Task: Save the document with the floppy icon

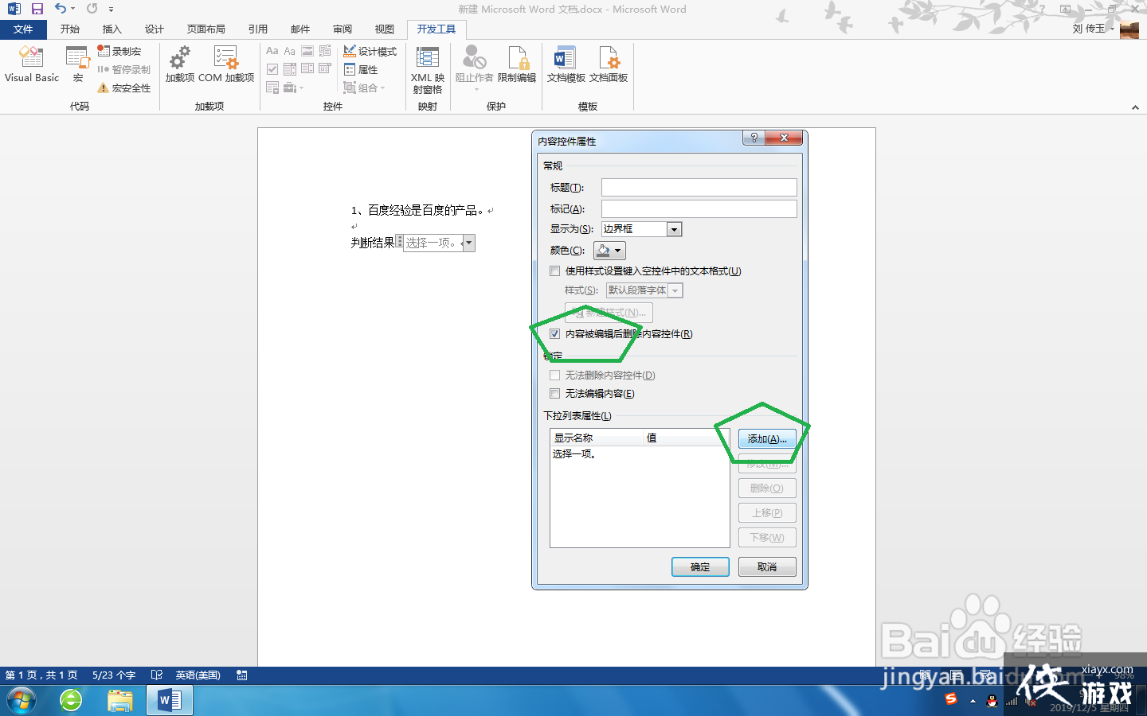Action: (37, 9)
